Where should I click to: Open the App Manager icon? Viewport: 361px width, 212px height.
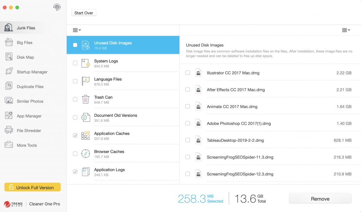9,116
